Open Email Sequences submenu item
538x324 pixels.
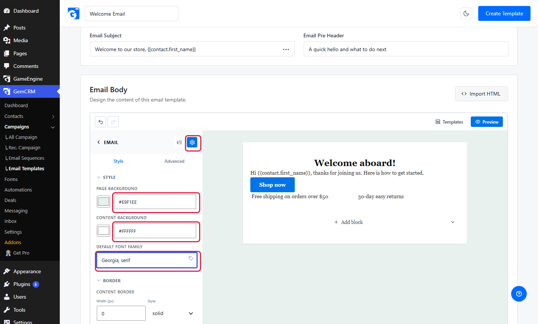point(26,158)
